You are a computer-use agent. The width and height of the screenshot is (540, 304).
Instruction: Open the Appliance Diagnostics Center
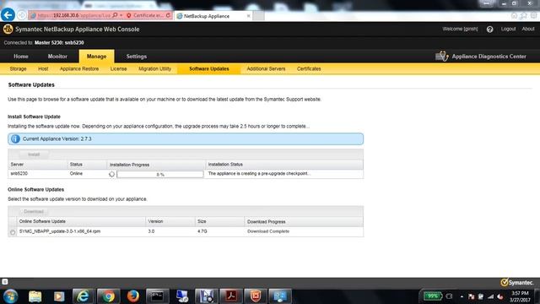pyautogui.click(x=489, y=57)
